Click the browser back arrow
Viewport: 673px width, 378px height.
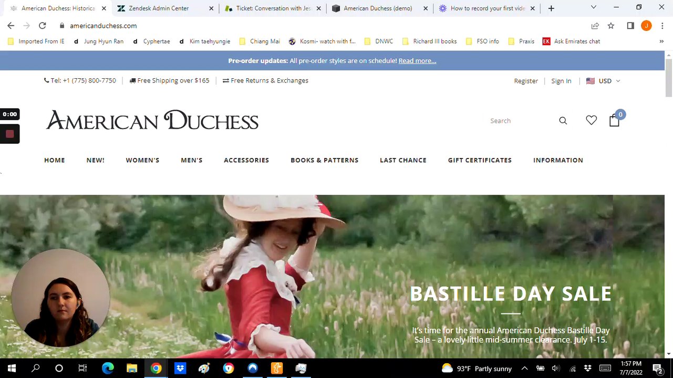pyautogui.click(x=11, y=26)
